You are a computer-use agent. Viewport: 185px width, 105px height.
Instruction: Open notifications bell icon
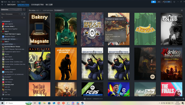(159, 2)
